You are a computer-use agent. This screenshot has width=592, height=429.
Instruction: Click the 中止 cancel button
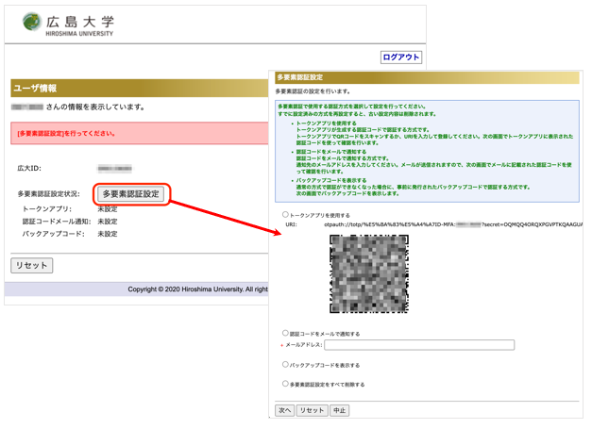coord(339,410)
